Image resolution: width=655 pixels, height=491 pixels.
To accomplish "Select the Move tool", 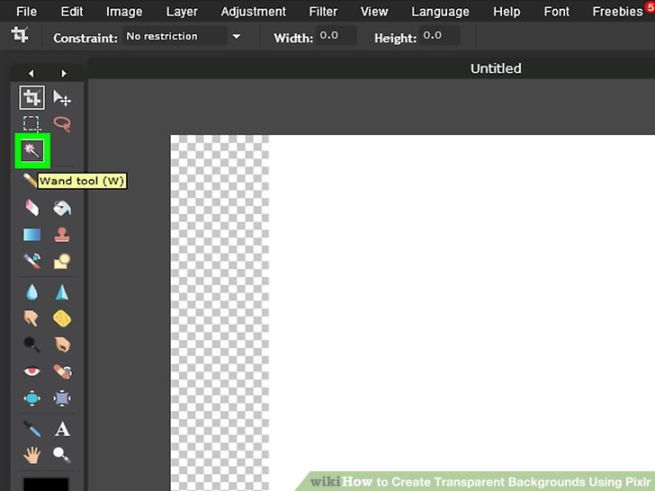I will click(62, 98).
